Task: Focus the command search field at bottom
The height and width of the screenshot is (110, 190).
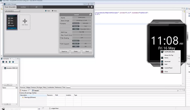Action: (x=21, y=109)
